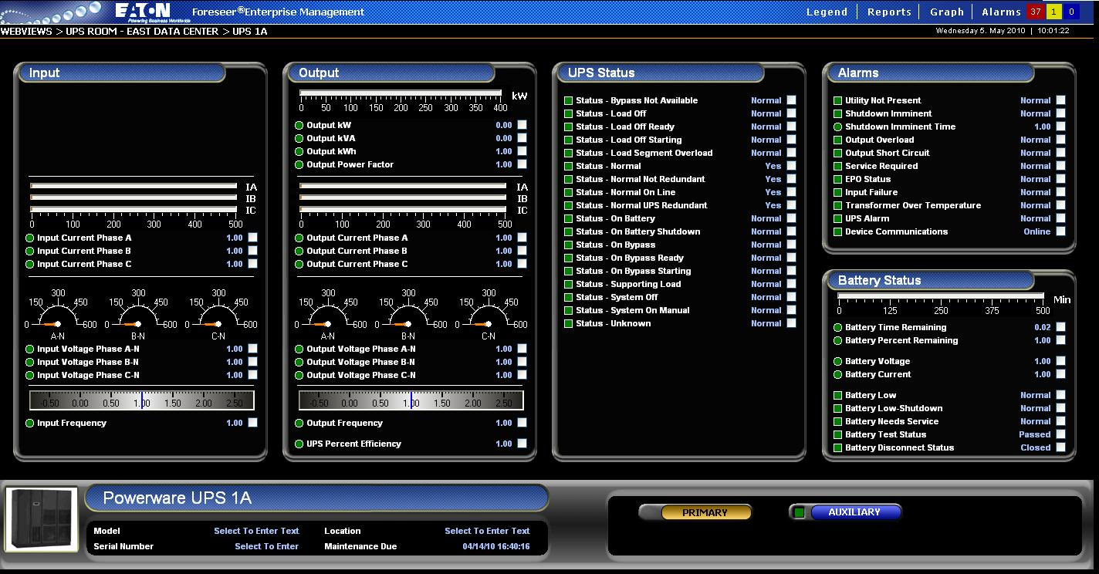Click green dot for Input Current Phase B
The height and width of the screenshot is (574, 1099).
coord(30,251)
